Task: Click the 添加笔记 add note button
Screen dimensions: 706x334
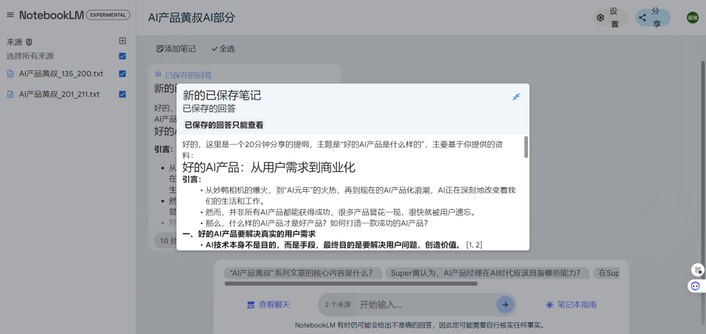Action: coord(176,49)
